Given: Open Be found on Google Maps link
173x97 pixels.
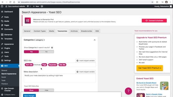Looking at the screenshot, I should (x=146, y=83).
